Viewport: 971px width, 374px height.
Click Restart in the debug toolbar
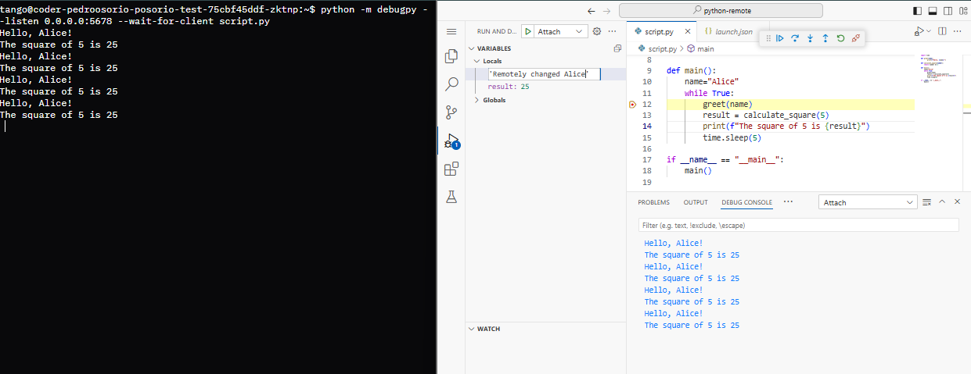(x=840, y=38)
